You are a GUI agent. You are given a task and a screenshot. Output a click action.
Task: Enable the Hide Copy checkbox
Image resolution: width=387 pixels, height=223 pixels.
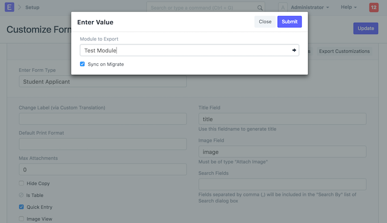(21, 183)
